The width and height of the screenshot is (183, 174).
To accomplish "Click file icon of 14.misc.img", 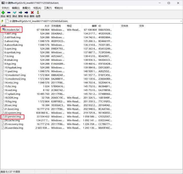I will pos(3,83).
